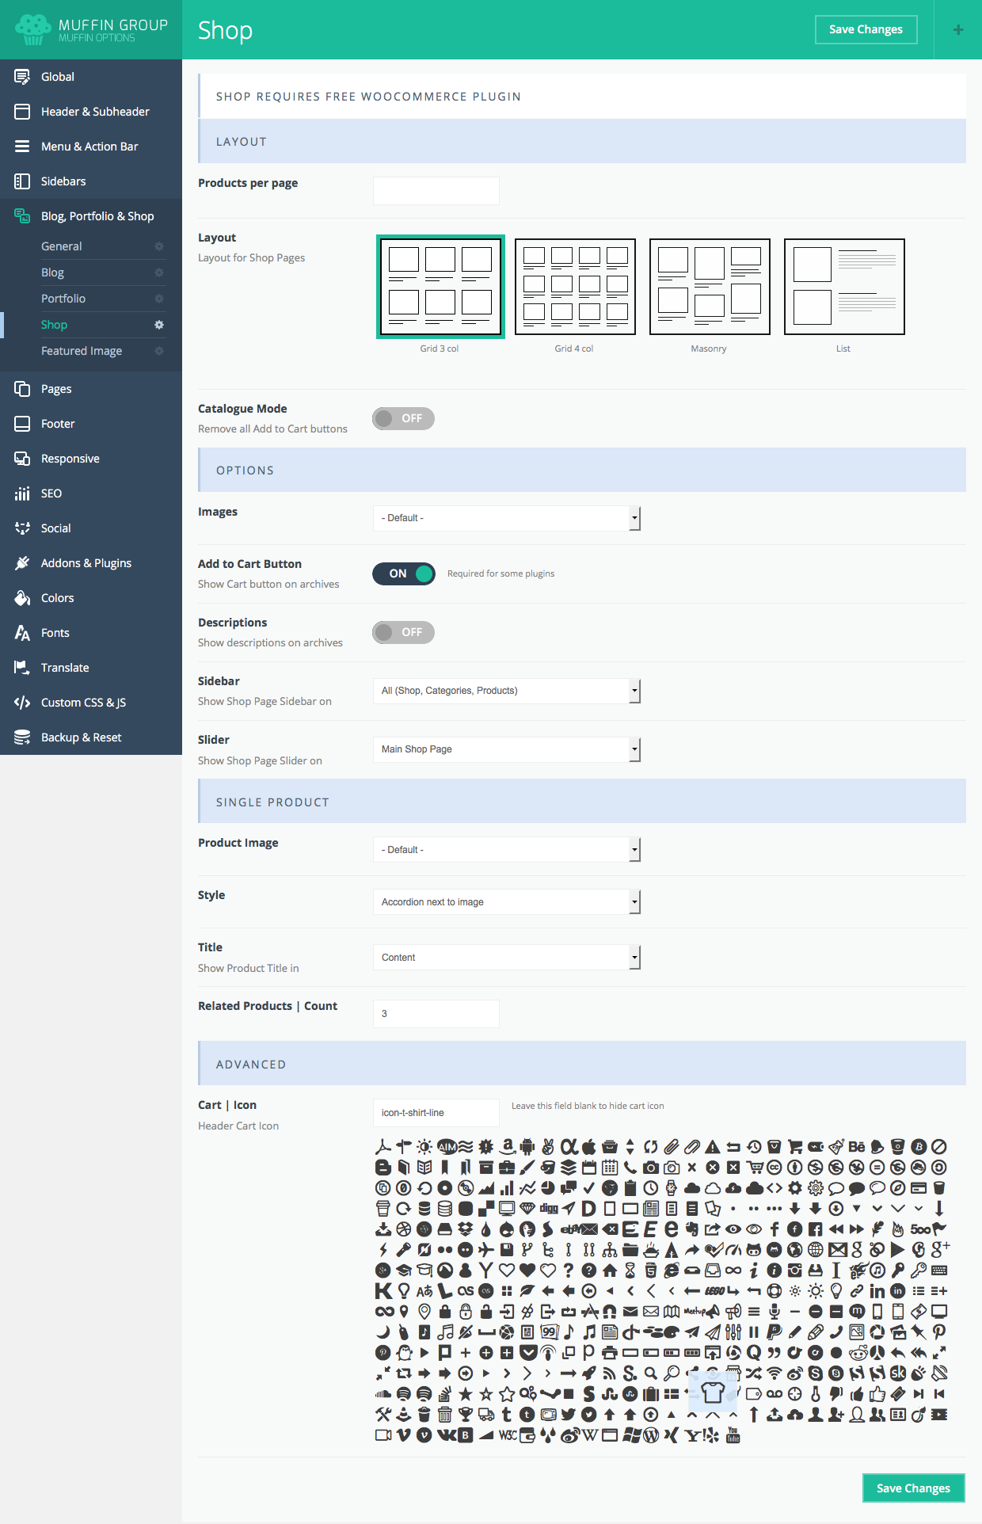
Task: Click the plus button in the header
Action: click(958, 29)
